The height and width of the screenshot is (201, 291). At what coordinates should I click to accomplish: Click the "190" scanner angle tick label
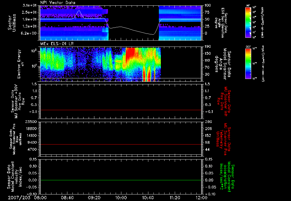click(x=208, y=47)
